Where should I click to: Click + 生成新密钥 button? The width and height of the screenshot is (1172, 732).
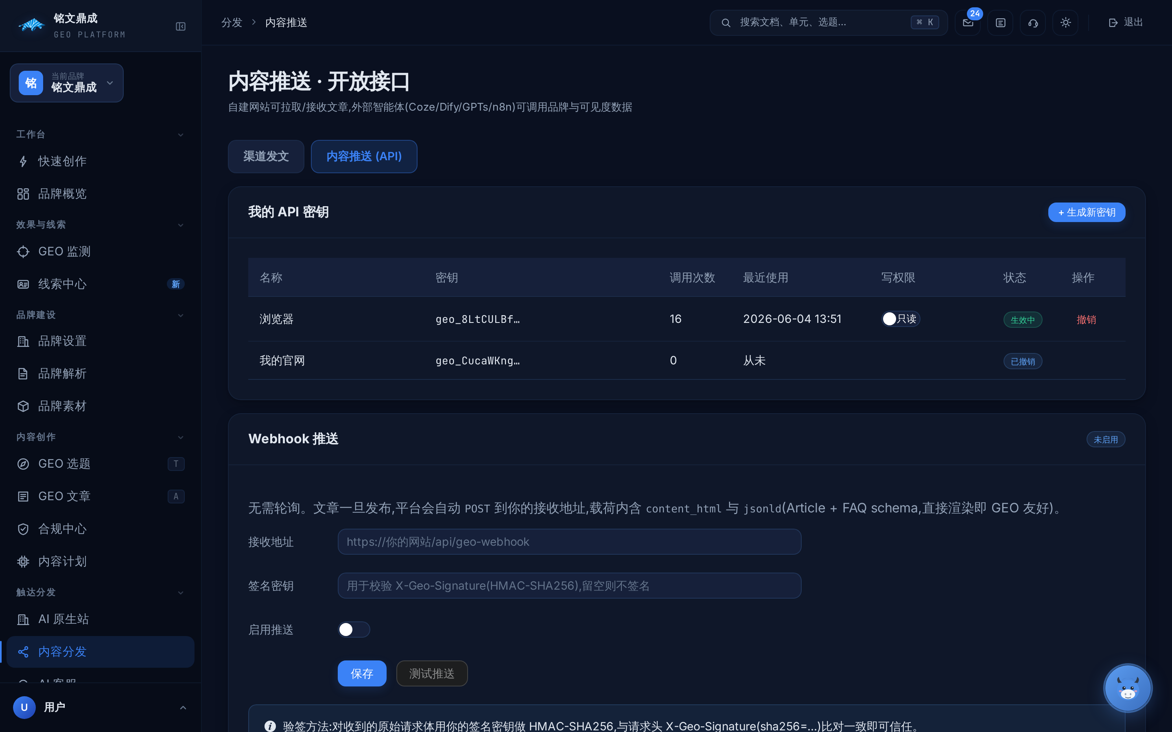click(1086, 212)
